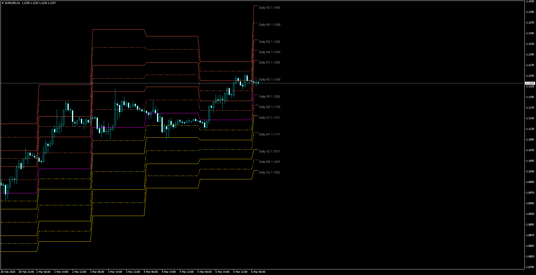This screenshot has height=275, width=536.
Task: Select the Daily PP 1.1200 label
Action: click(x=269, y=97)
